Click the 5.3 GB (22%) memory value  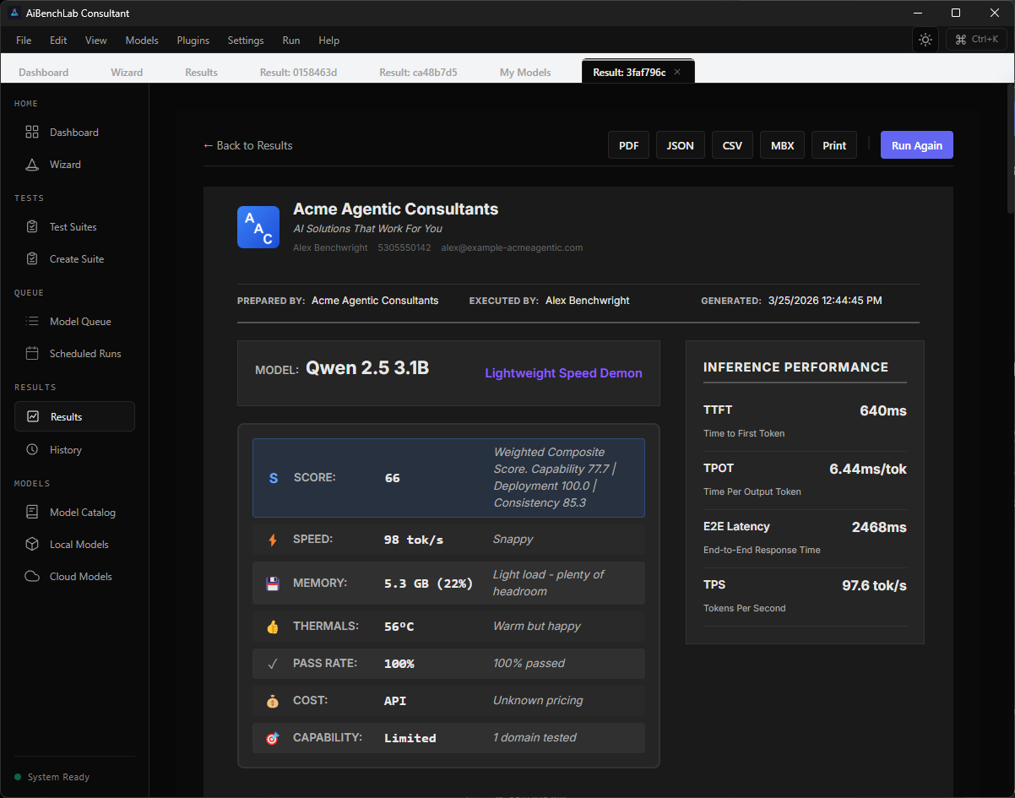pos(428,584)
